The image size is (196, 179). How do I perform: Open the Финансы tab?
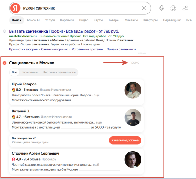[131, 20]
